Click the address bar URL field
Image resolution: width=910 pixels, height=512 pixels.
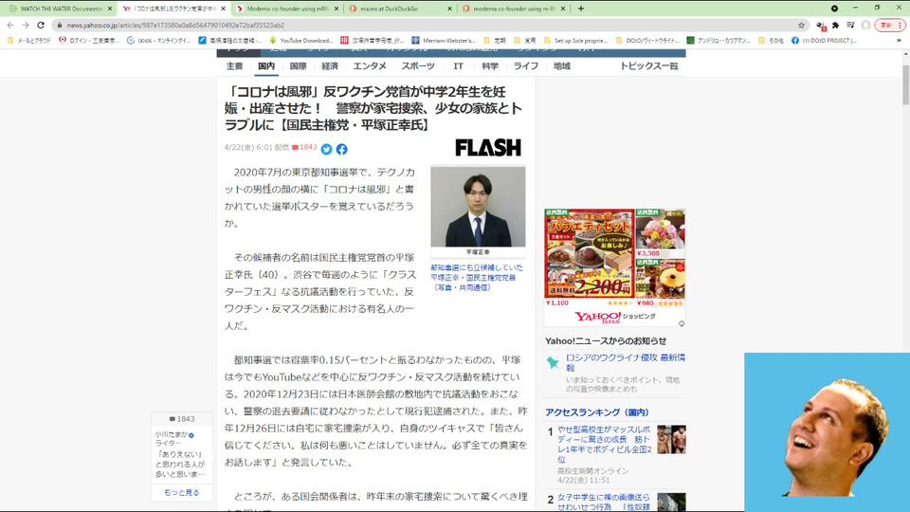coord(429,25)
